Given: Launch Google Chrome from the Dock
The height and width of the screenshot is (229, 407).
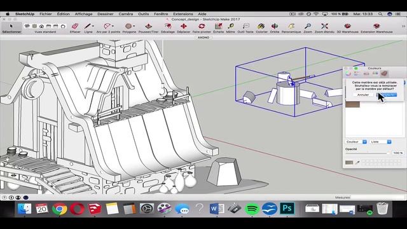Looking at the screenshot, I should click(59, 209).
